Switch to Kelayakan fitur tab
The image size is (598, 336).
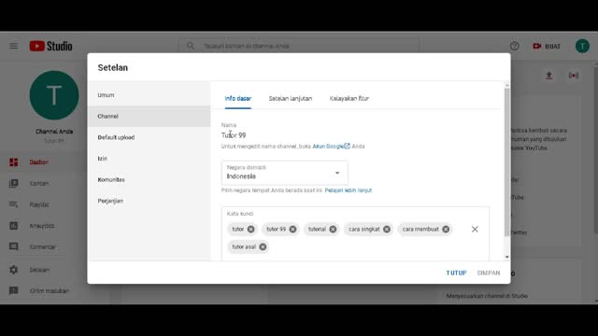349,99
